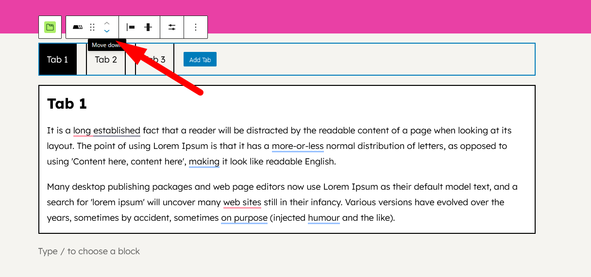Open the left justify alignment control
The image size is (591, 277).
(130, 27)
